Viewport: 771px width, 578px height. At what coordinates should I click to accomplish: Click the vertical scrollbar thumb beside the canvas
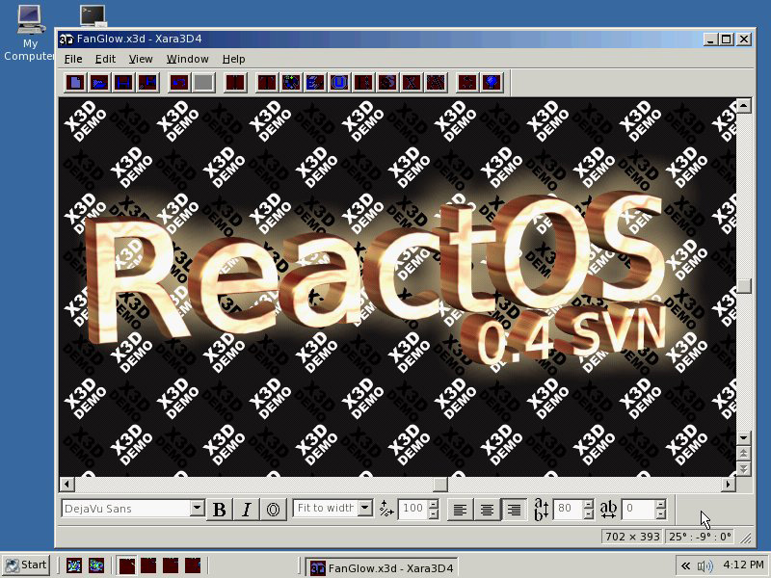coord(743,285)
